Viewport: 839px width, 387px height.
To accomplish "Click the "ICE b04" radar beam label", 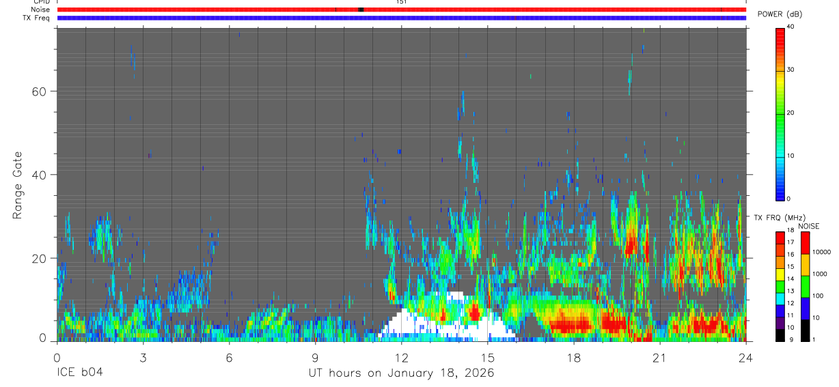I will pos(79,373).
